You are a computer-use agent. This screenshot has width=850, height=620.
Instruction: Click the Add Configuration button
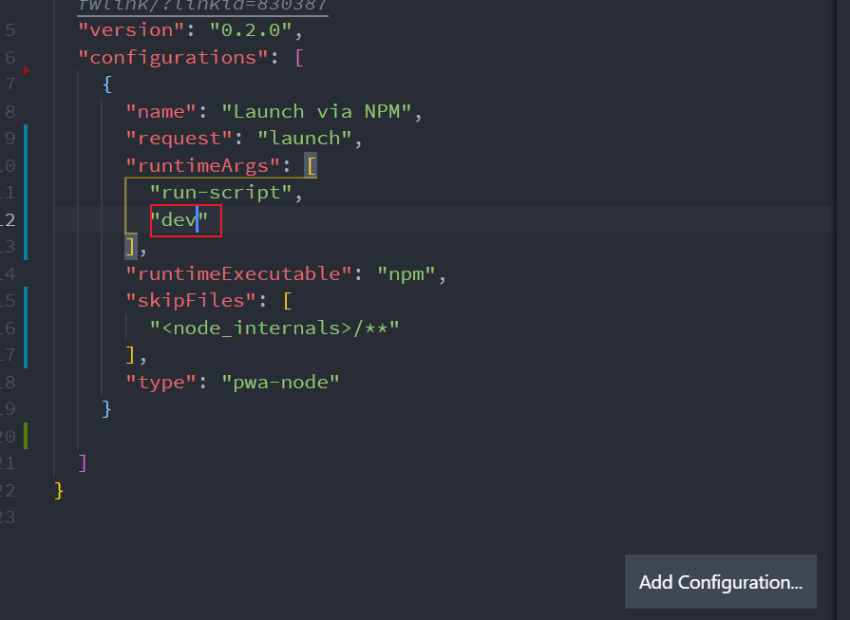[720, 582]
